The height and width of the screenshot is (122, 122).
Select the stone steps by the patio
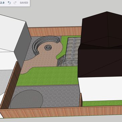(61, 61)
